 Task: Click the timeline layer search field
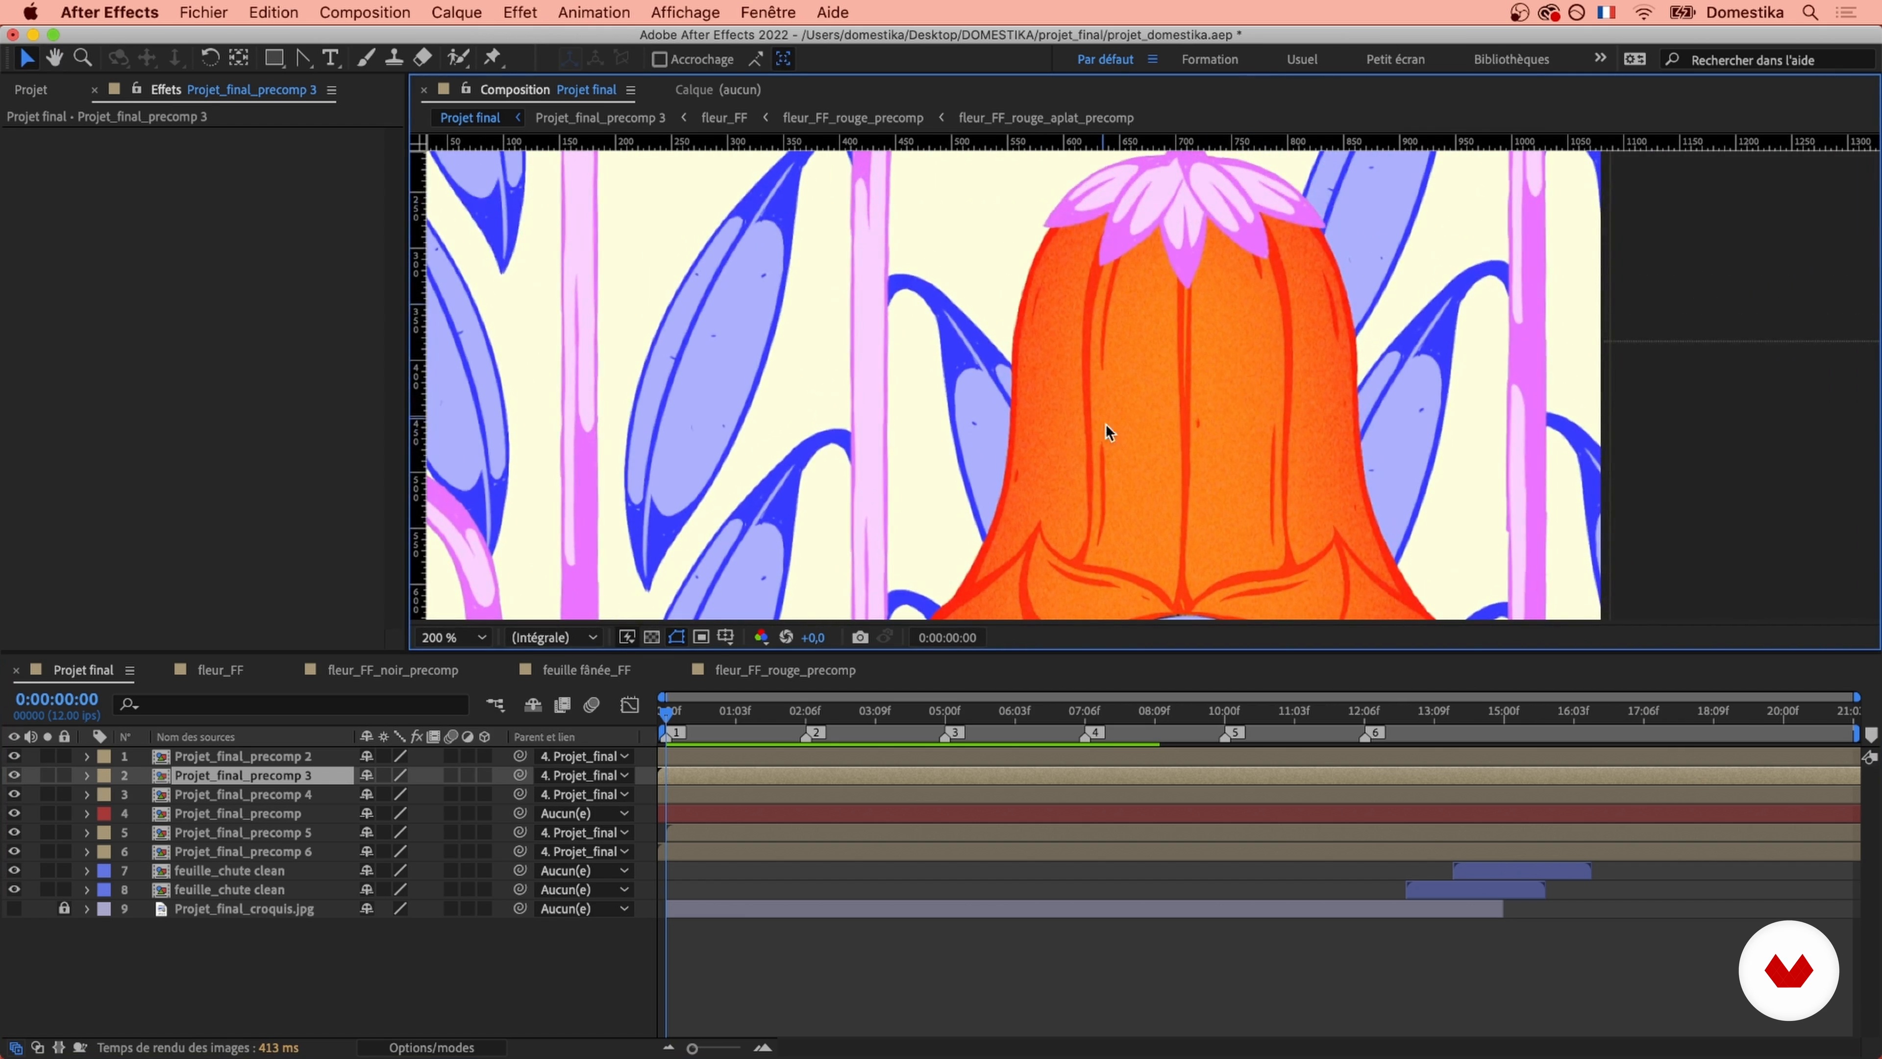pyautogui.click(x=291, y=705)
